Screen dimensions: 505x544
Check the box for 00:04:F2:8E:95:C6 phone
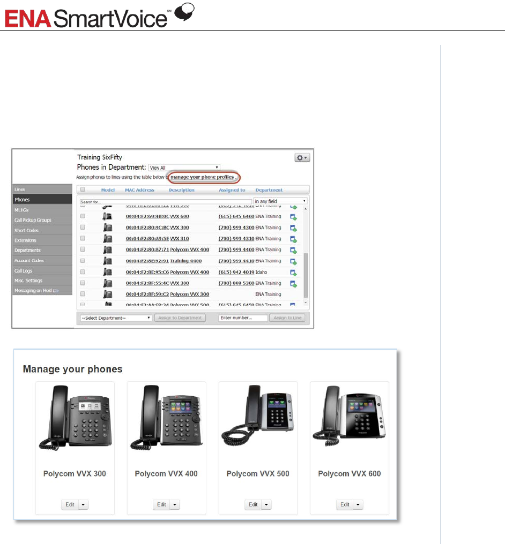click(x=83, y=271)
